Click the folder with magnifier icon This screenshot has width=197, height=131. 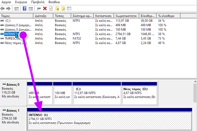tap(63, 8)
